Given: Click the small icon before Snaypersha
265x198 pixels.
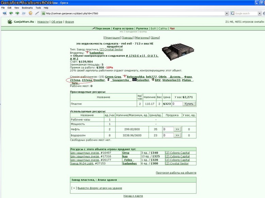Looking at the screenshot, I should click(108, 80).
